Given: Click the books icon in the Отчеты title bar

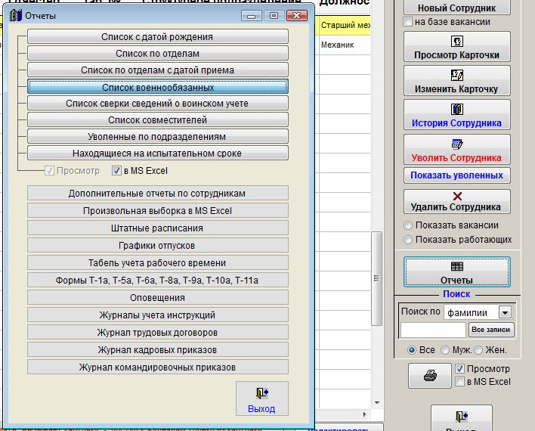Looking at the screenshot, I should pos(16,15).
